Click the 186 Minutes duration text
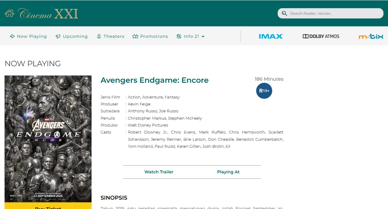This screenshot has height=209, width=388. 269,79
